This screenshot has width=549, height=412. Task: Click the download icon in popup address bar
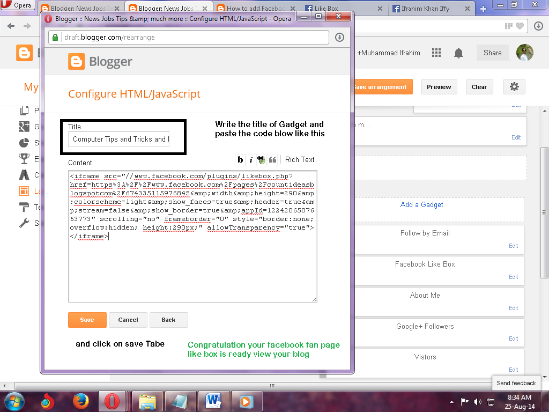point(339,37)
